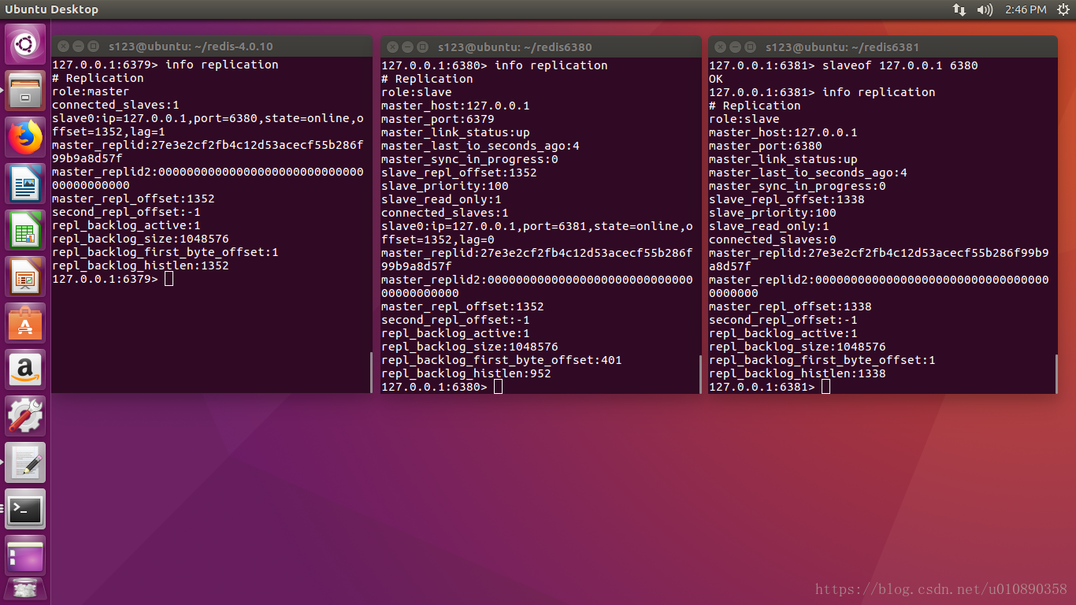Click 'master_repl_offset:1352' in 6379 terminal
Viewport: 1076px width, 605px height.
[133, 199]
